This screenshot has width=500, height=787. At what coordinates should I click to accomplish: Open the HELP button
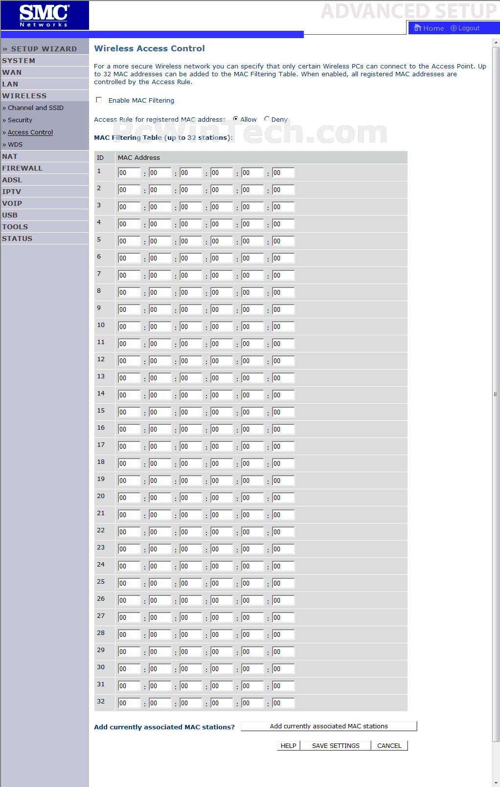[288, 745]
